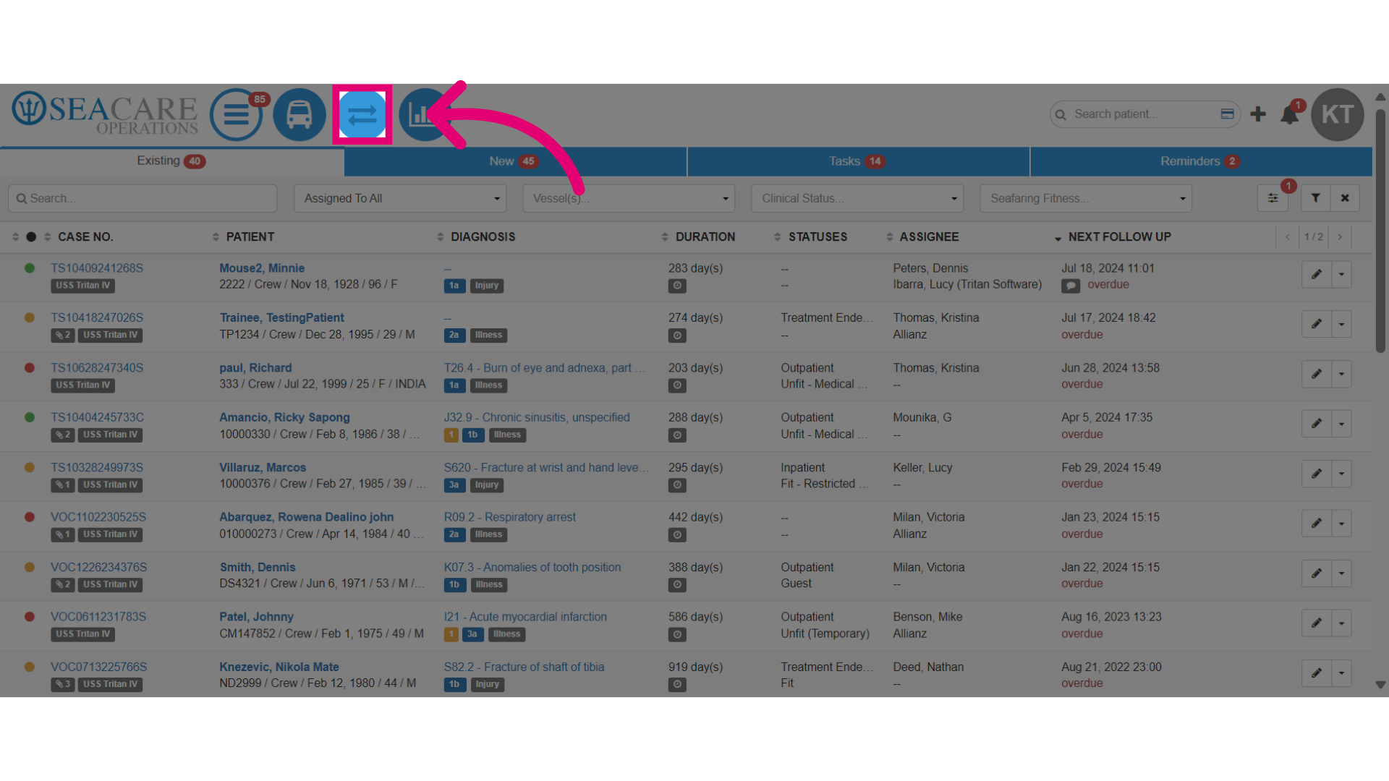Click clock icon under 283 day(s)

[677, 286]
